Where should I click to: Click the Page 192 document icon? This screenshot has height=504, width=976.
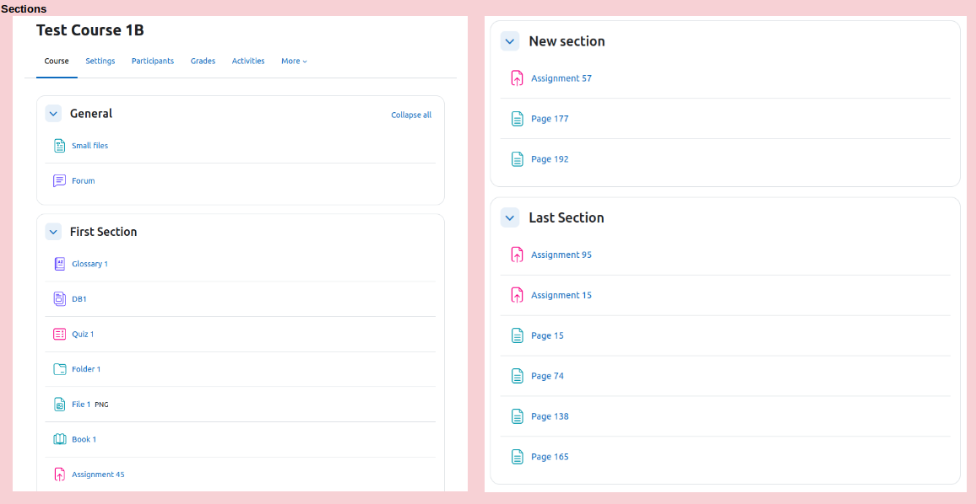[518, 159]
